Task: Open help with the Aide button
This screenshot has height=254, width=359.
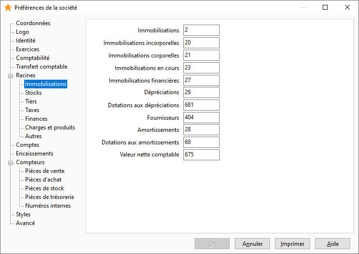Action: coord(333,244)
